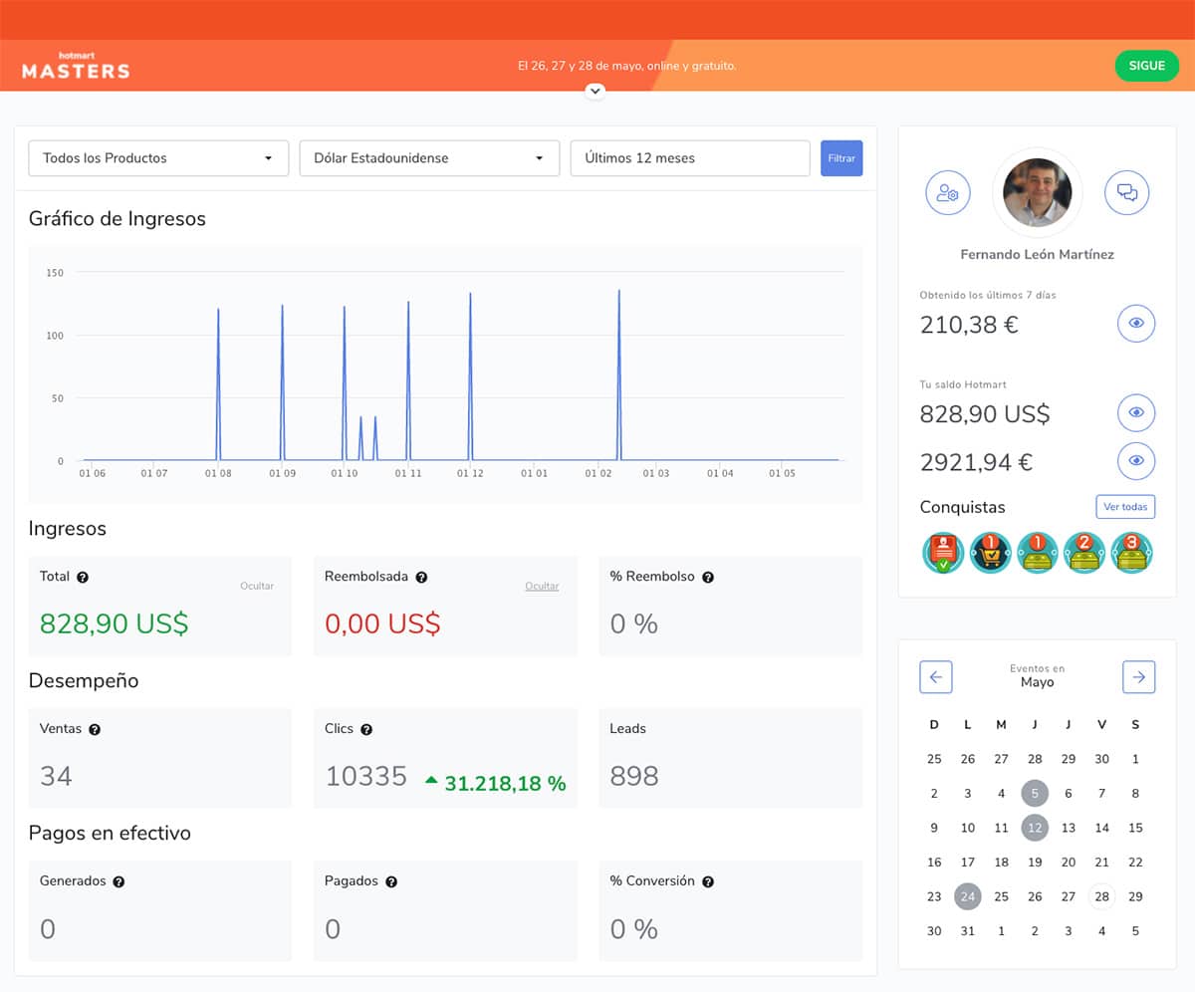1195x992 pixels.
Task: Select the first achievement badge under Conquistas
Action: [x=942, y=553]
